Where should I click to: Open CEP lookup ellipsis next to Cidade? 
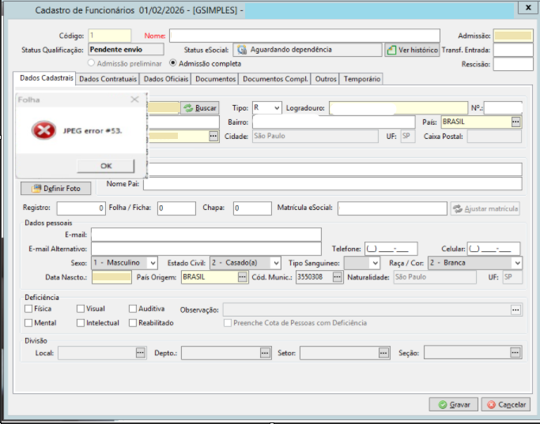coord(213,136)
